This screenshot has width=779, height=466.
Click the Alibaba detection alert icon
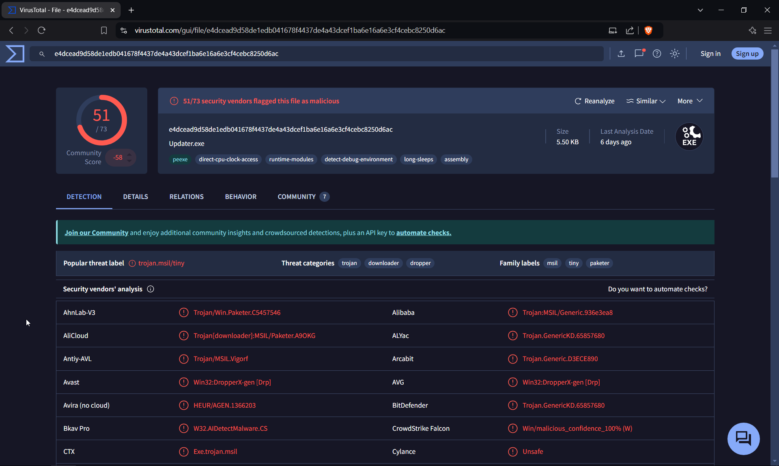(x=513, y=312)
